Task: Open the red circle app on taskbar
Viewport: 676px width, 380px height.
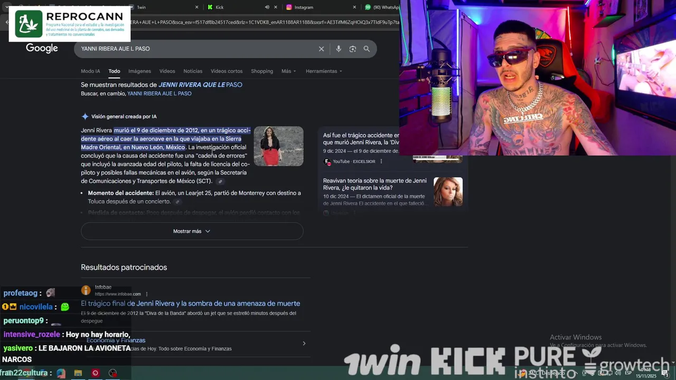Action: coord(96,373)
